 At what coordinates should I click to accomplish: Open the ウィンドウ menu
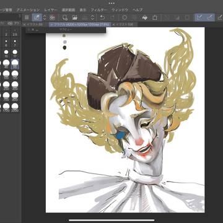coord(120,10)
